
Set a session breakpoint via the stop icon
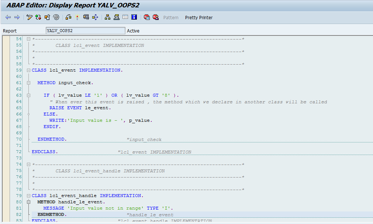(147, 17)
